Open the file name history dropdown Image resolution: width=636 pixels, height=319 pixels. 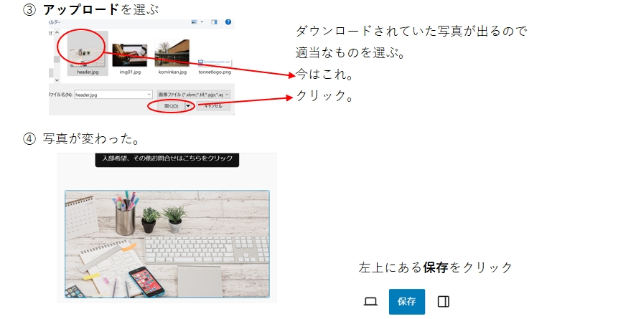click(149, 94)
